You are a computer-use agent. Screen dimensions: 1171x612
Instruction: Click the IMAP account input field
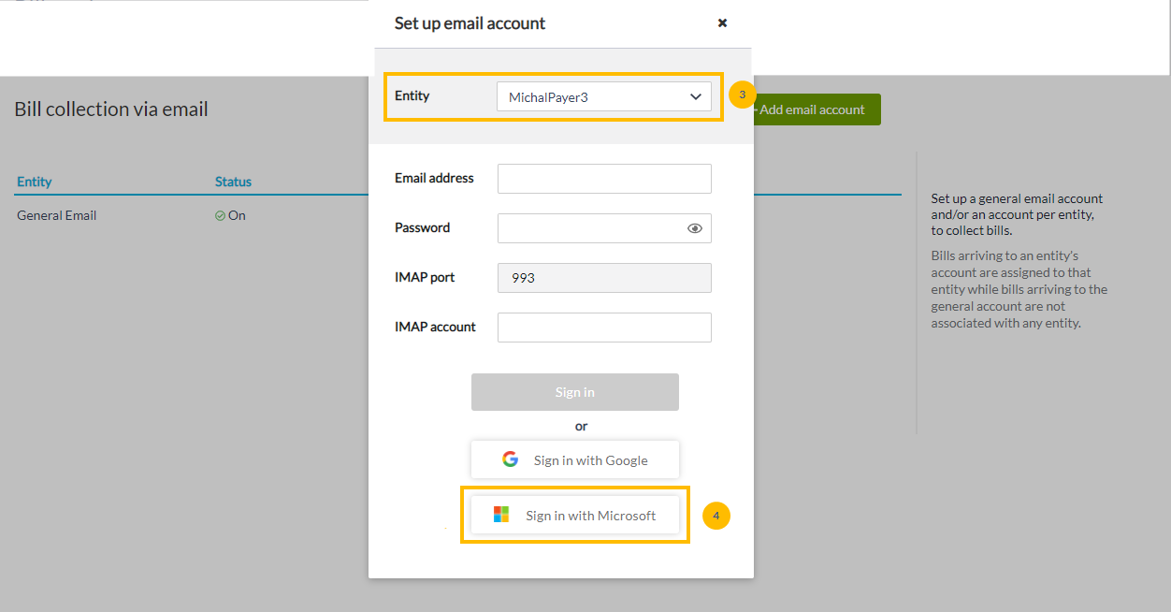point(604,328)
